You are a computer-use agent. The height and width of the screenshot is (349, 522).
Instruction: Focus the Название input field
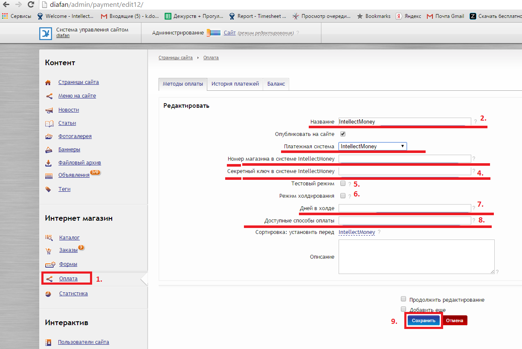coord(405,122)
